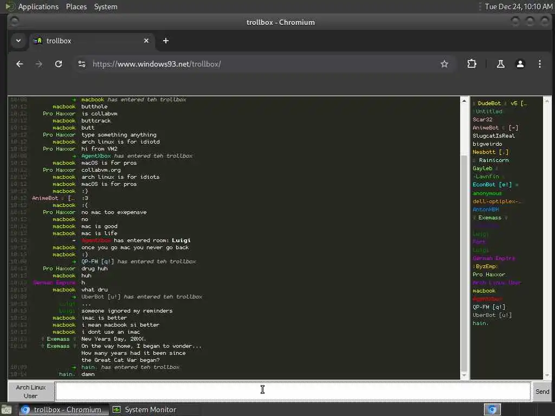Viewport: 555px width, 416px height.
Task: Select Gayleb in user list
Action: click(x=485, y=168)
